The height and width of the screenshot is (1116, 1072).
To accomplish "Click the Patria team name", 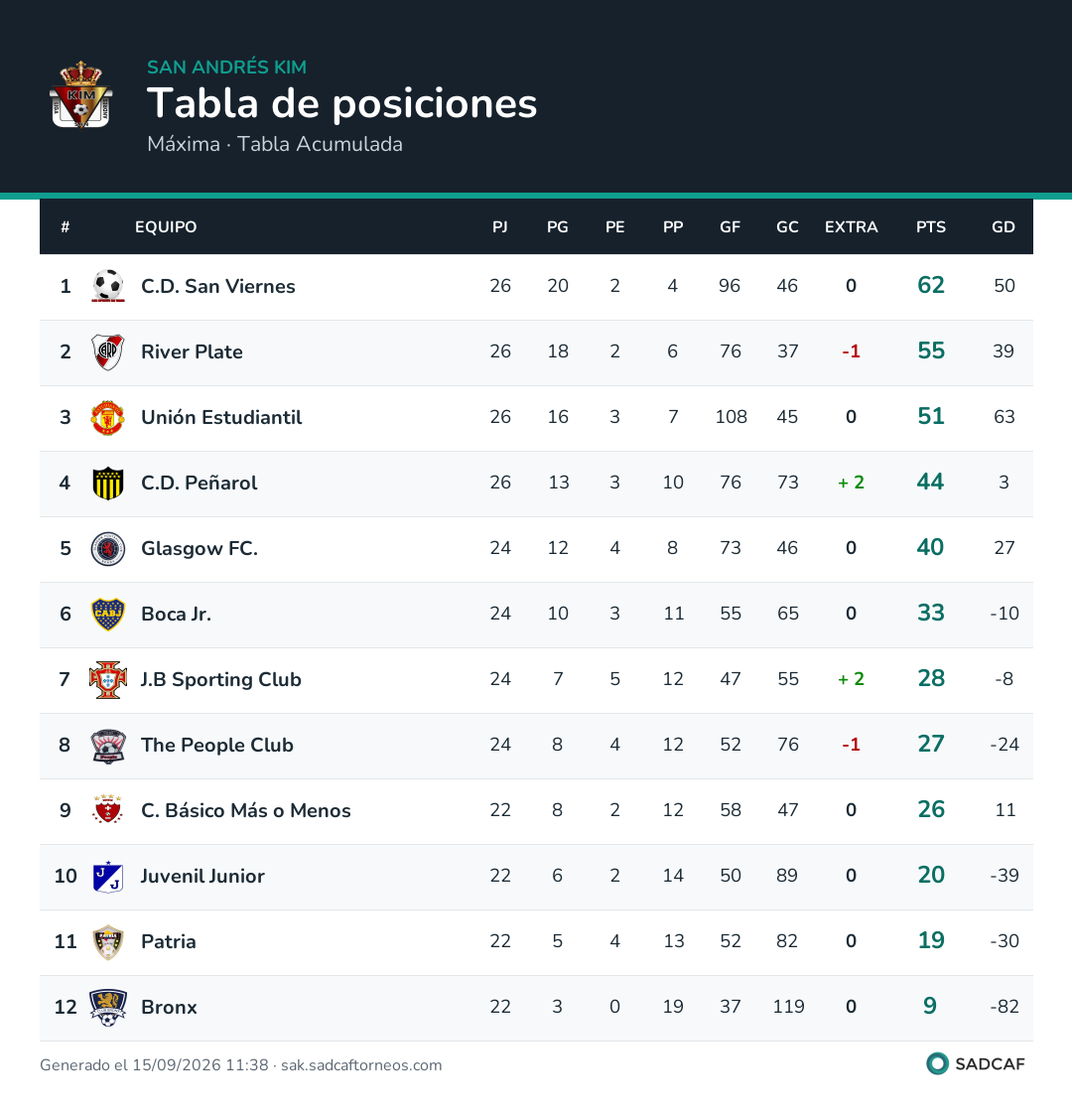I will tap(168, 941).
